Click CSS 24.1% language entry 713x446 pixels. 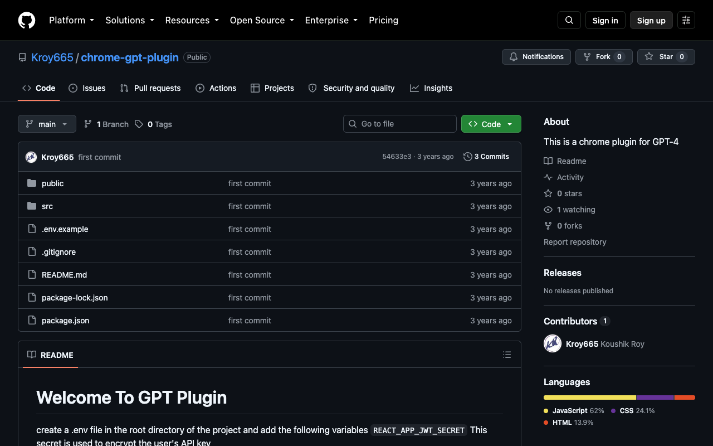click(x=633, y=411)
